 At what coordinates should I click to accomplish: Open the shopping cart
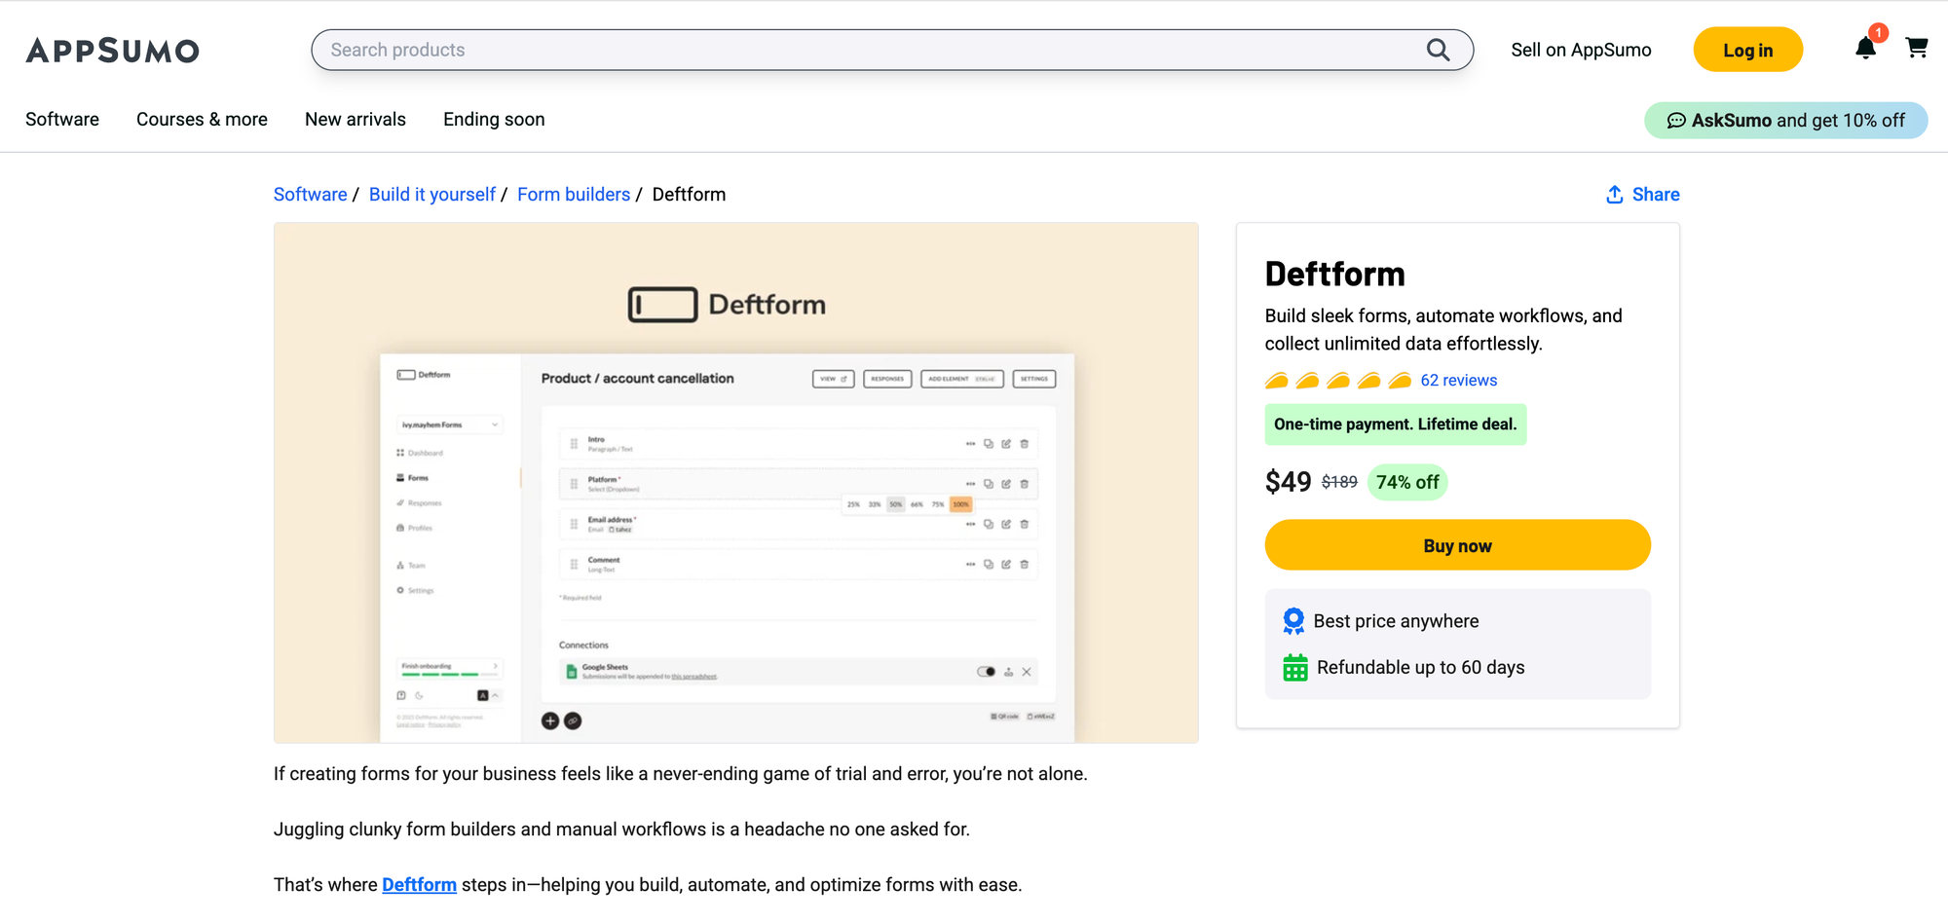coord(1917,48)
